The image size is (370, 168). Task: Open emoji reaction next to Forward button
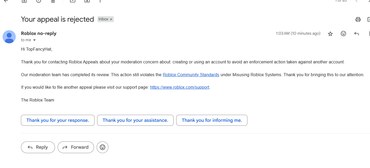coord(102,147)
